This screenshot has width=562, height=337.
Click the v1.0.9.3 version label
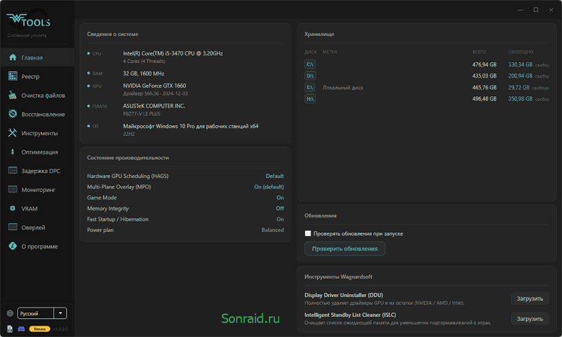tap(60, 329)
